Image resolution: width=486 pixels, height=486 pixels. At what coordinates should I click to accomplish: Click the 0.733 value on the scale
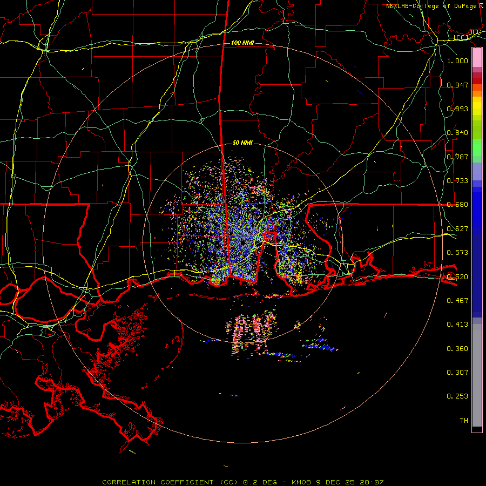coord(457,180)
